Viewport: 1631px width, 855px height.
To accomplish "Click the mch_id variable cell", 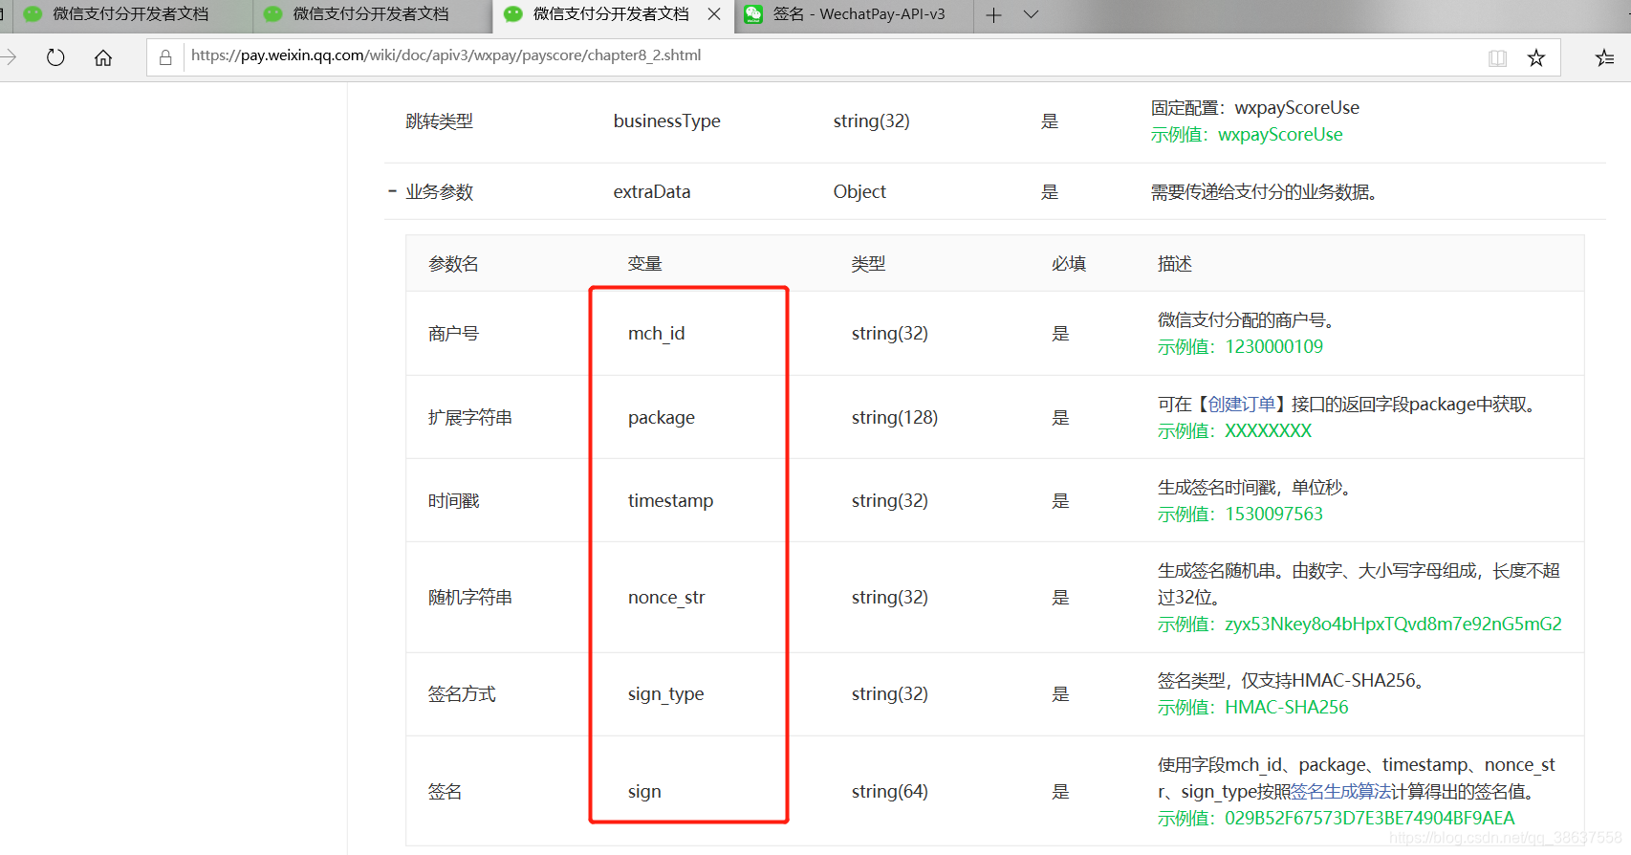I will (656, 334).
